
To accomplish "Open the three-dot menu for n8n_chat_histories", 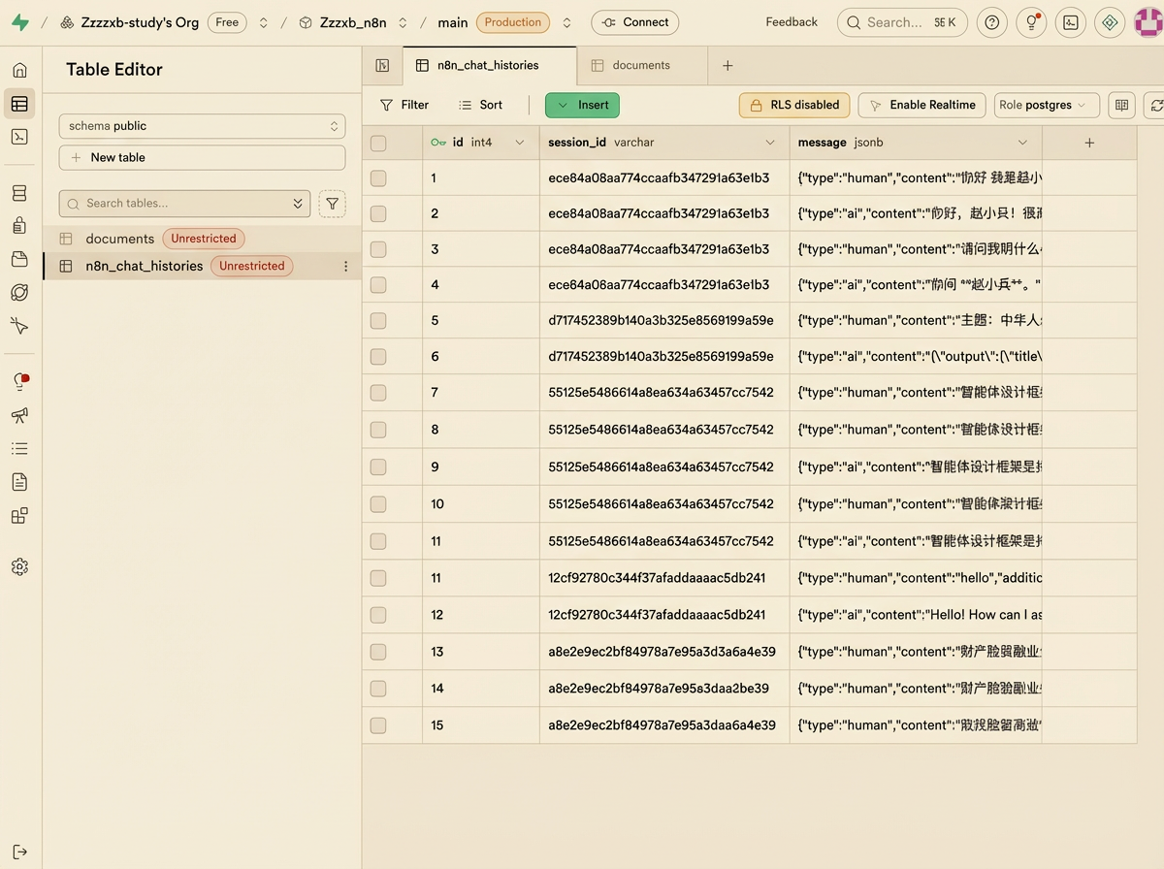I will coord(345,266).
